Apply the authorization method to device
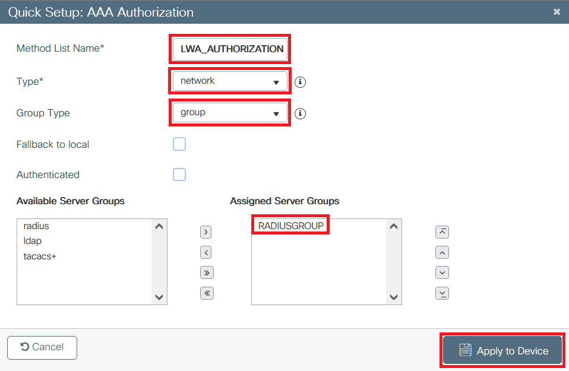569x371 pixels. point(502,350)
